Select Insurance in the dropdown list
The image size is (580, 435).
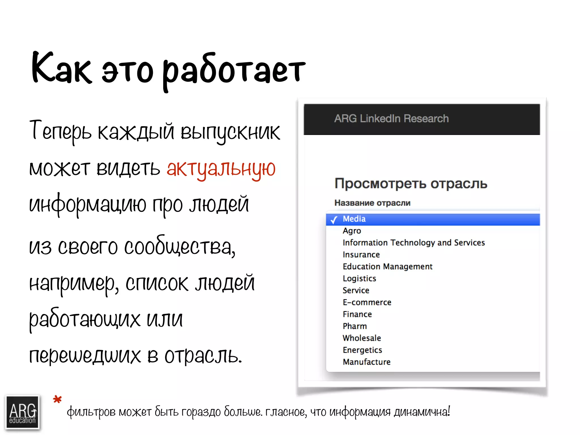[433, 255]
